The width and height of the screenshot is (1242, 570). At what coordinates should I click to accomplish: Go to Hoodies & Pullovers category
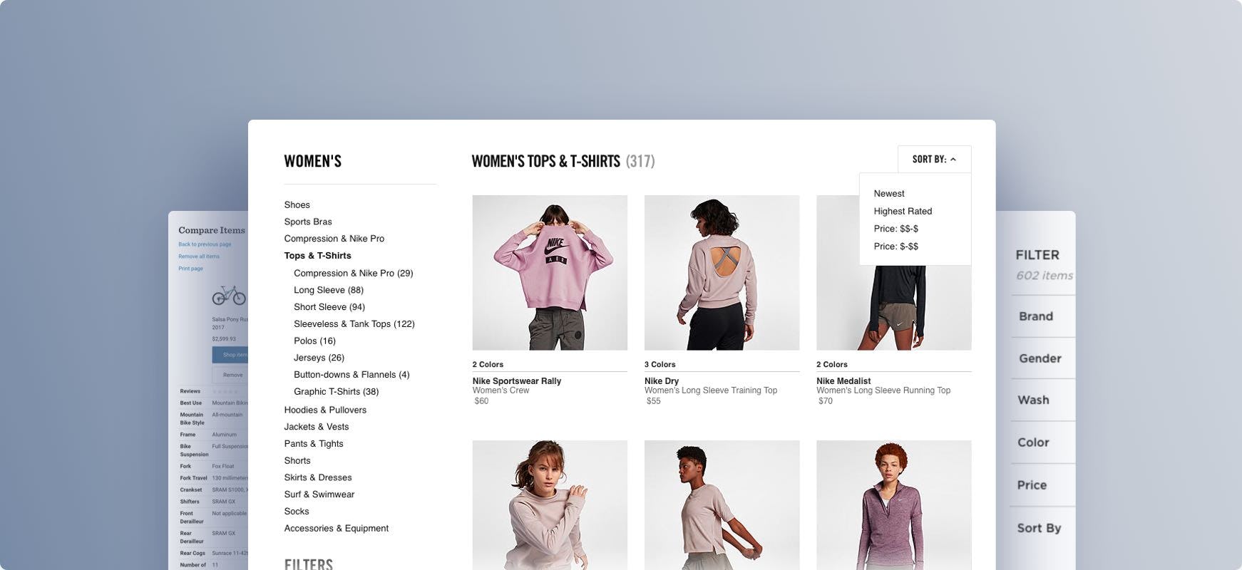click(325, 410)
